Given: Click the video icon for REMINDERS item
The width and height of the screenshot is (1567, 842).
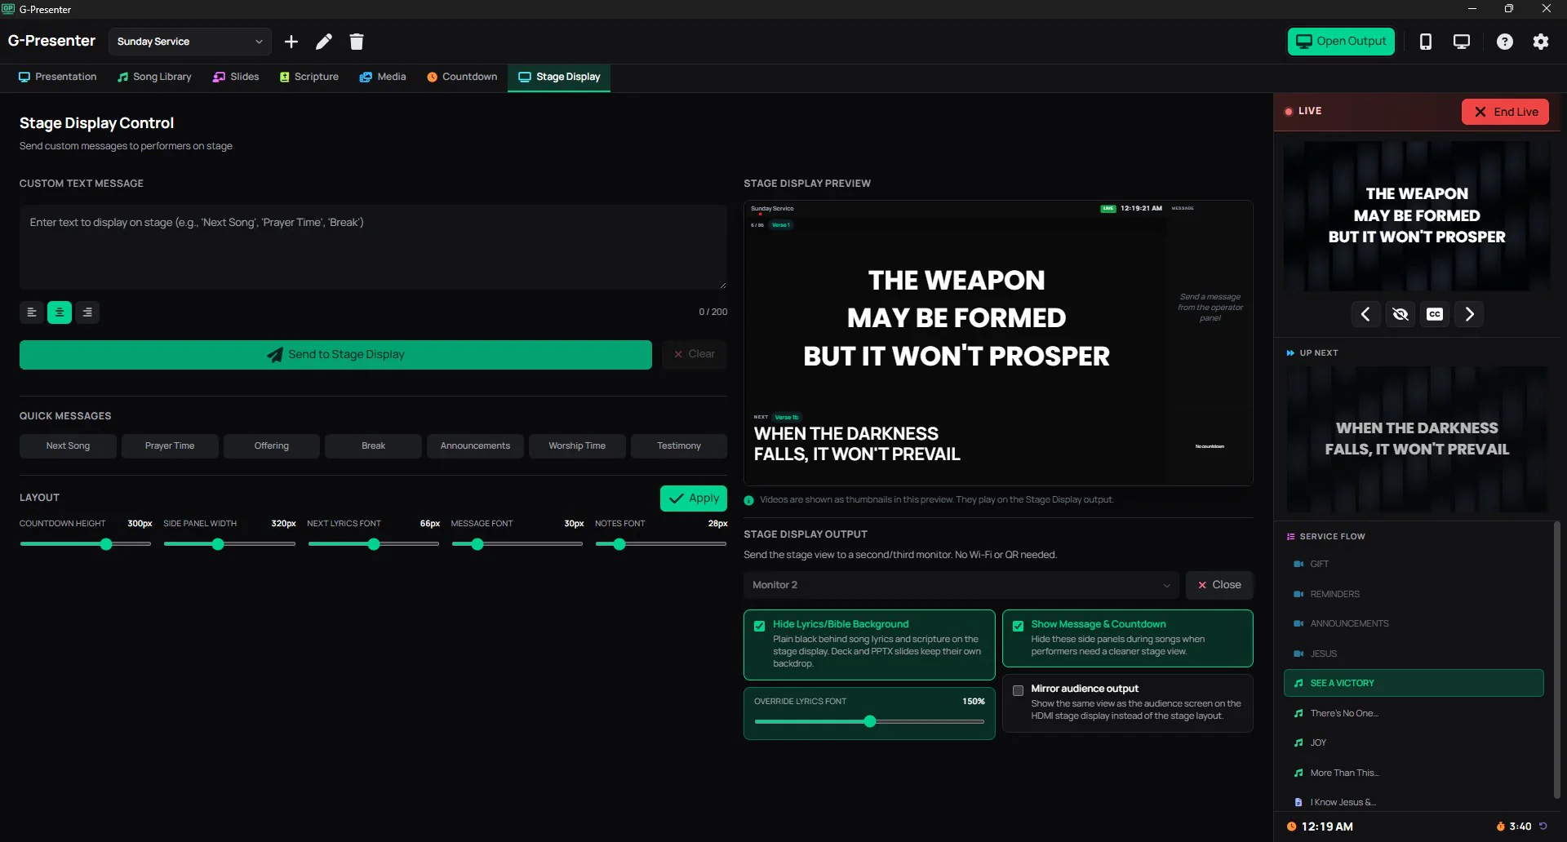Looking at the screenshot, I should [1298, 595].
